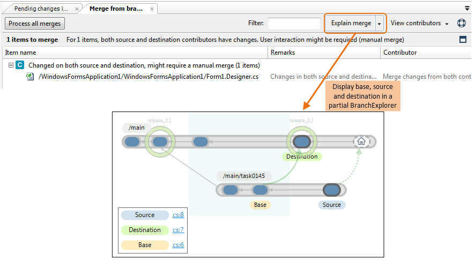
Task: Focus the Filter input field
Action: point(294,24)
